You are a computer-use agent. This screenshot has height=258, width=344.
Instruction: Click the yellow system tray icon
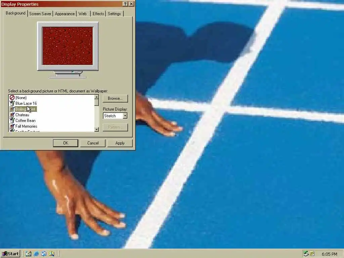312,254
